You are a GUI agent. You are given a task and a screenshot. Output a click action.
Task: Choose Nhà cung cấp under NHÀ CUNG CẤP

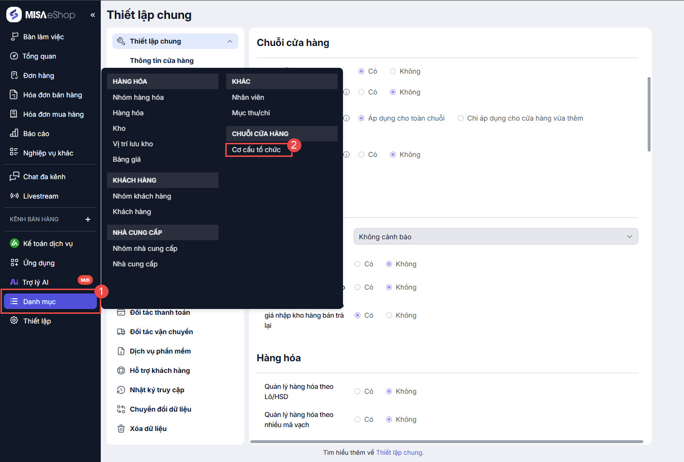135,264
